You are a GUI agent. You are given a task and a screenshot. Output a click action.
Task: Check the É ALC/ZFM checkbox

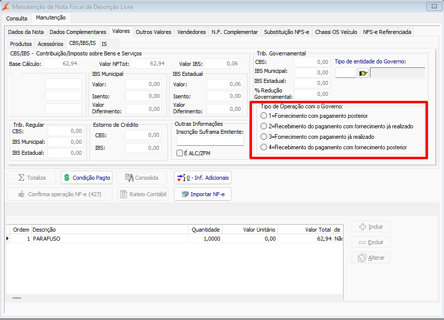[x=179, y=153]
